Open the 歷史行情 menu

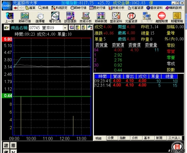point(97,8)
